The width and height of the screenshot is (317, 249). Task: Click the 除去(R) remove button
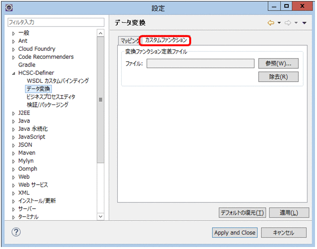pos(278,77)
